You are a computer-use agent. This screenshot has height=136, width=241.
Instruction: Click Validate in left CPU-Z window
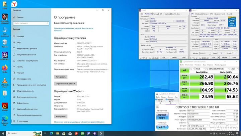point(174,57)
